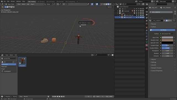Open the Object Mode dropdown
This screenshot has width=177, height=100.
coord(11,4)
